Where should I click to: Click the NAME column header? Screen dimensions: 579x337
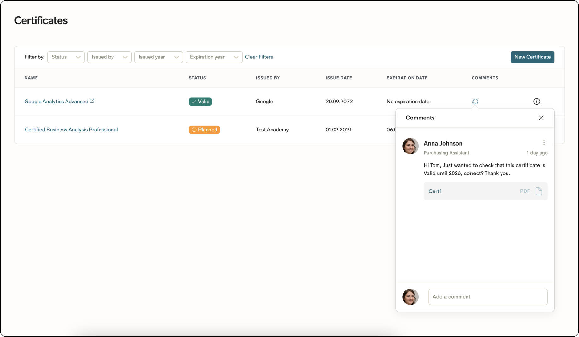point(31,78)
